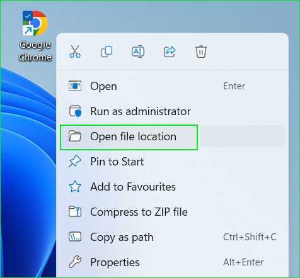Click the Ctrl+Shift+C shortcut hint
Image resolution: width=300 pixels, height=278 pixels.
(250, 237)
